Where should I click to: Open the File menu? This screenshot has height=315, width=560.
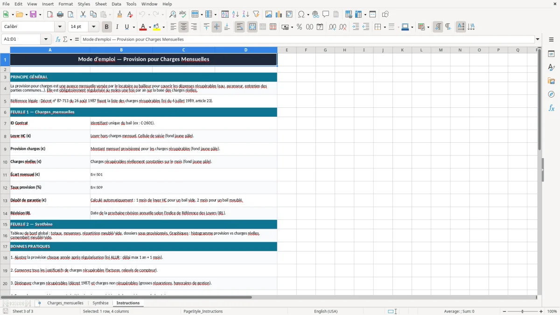(6, 4)
